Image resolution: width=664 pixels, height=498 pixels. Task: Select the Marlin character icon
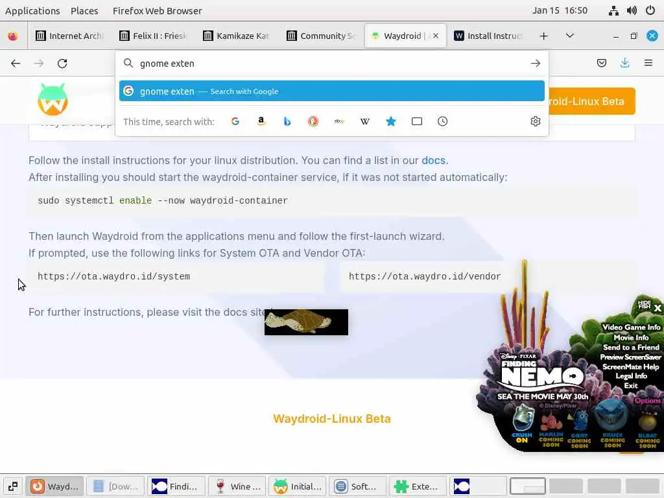[x=551, y=430]
